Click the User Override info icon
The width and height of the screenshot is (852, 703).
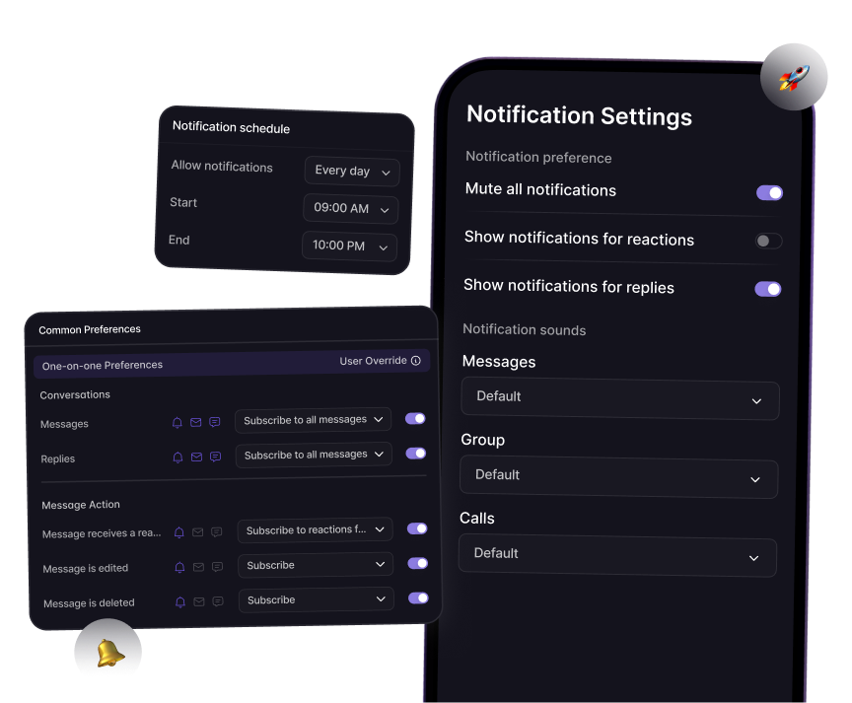coord(415,361)
